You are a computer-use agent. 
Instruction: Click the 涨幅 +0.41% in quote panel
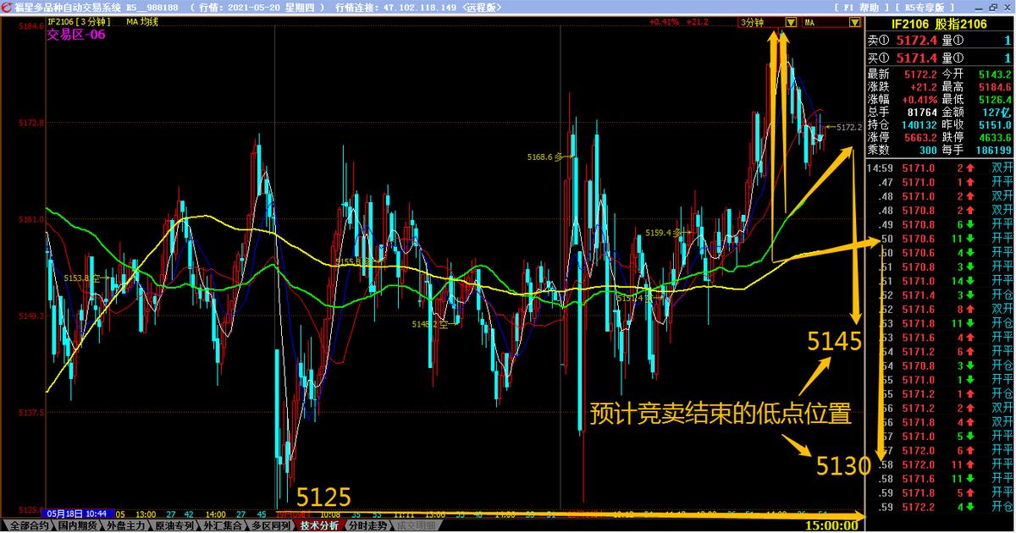920,99
